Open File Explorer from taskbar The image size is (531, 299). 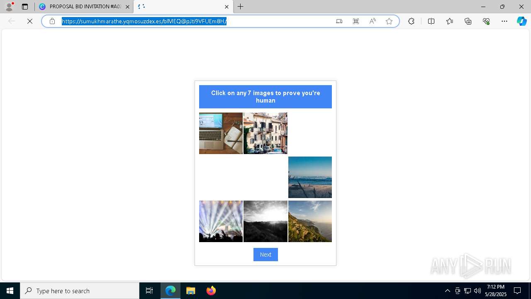(x=191, y=291)
